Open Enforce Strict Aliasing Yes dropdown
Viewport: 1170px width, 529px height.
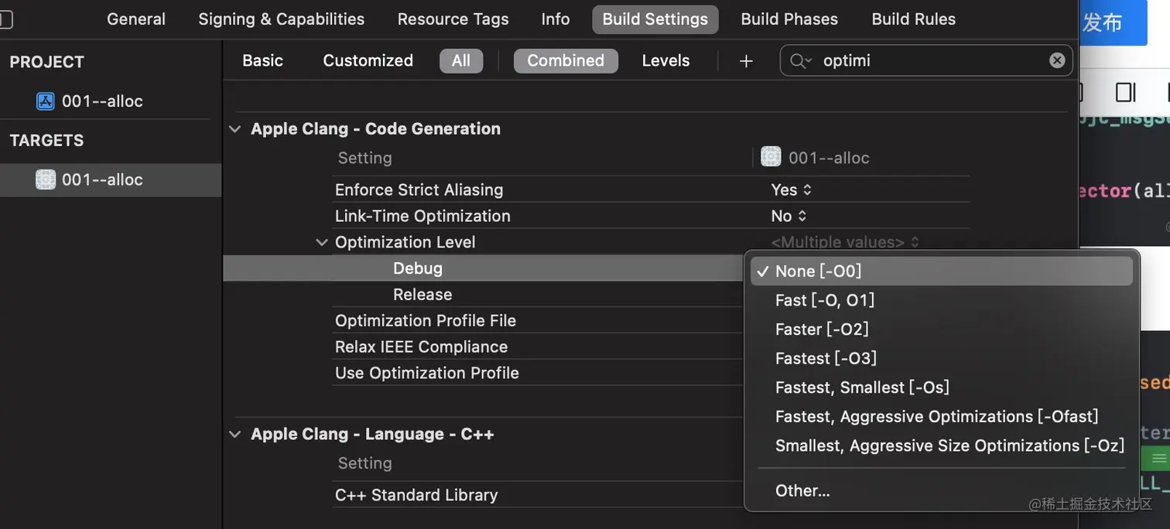pyautogui.click(x=792, y=189)
